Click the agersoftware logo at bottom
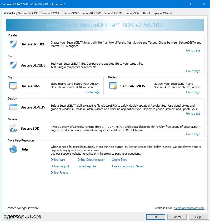Viewport: 210px width, 222px height. click(22, 217)
